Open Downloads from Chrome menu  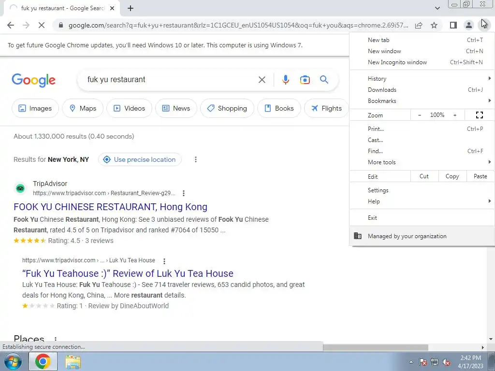422,89
